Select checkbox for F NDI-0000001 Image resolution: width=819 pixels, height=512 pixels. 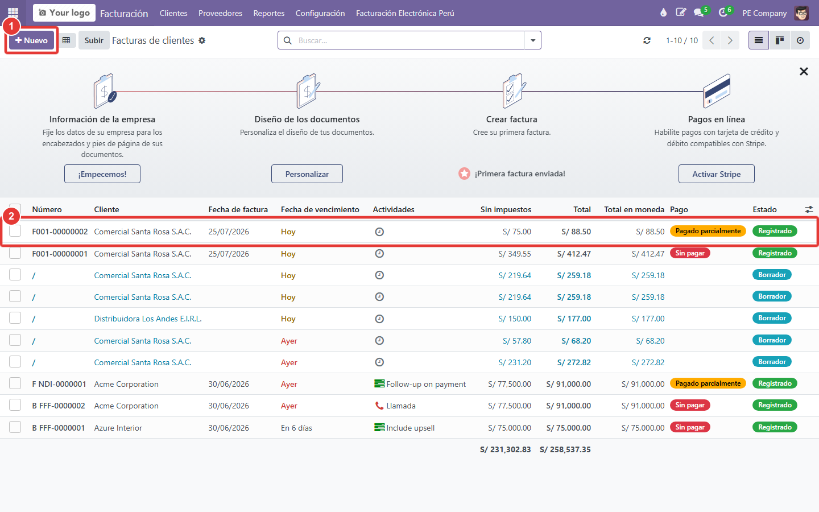[x=15, y=383]
